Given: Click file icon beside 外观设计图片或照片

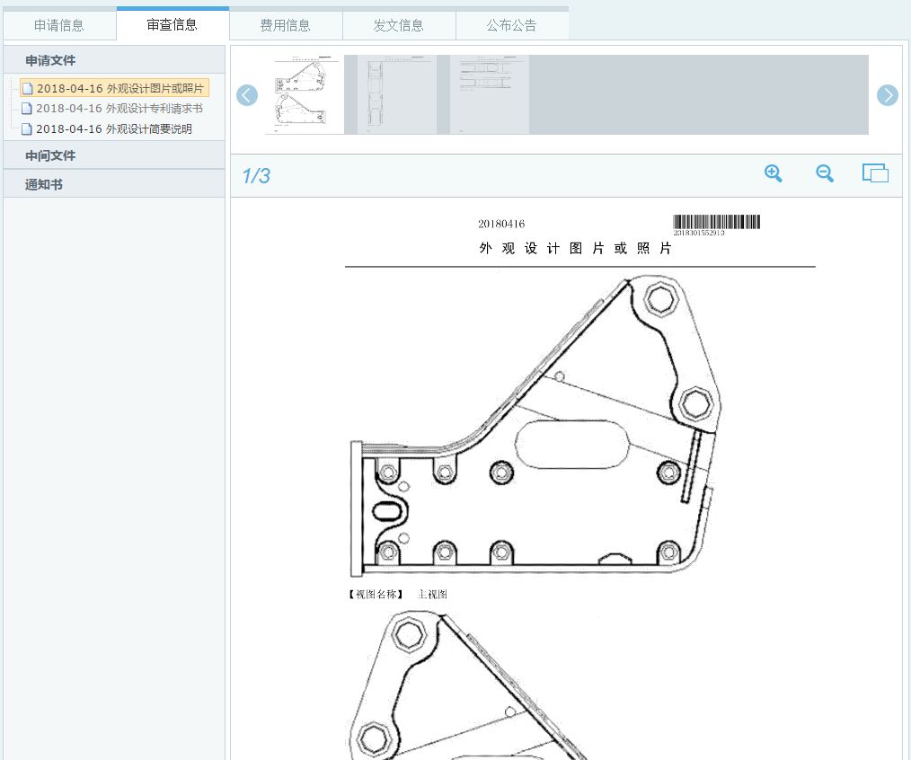Looking at the screenshot, I should point(27,88).
